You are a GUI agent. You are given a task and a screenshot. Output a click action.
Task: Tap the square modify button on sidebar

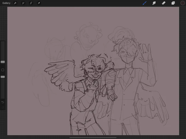3,70
